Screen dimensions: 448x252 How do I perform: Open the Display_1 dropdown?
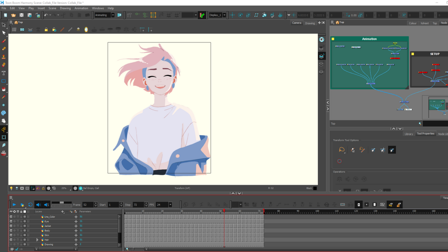pyautogui.click(x=224, y=15)
